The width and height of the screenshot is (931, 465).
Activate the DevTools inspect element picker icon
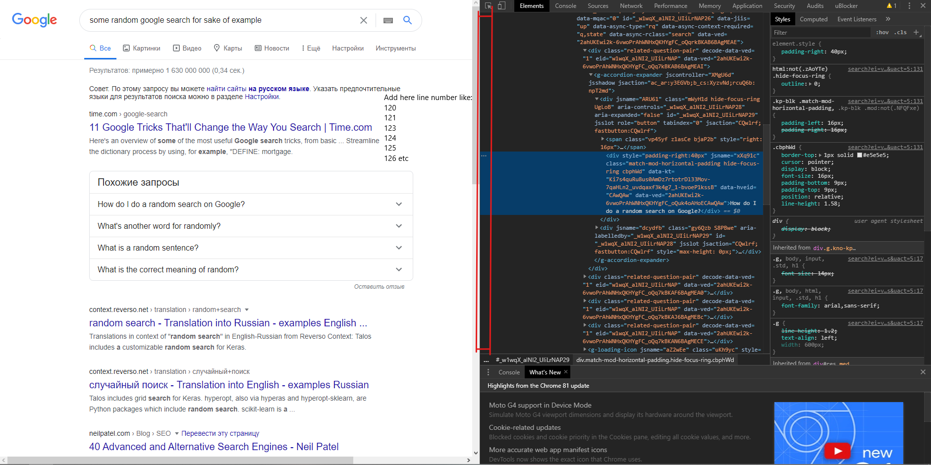(x=489, y=6)
